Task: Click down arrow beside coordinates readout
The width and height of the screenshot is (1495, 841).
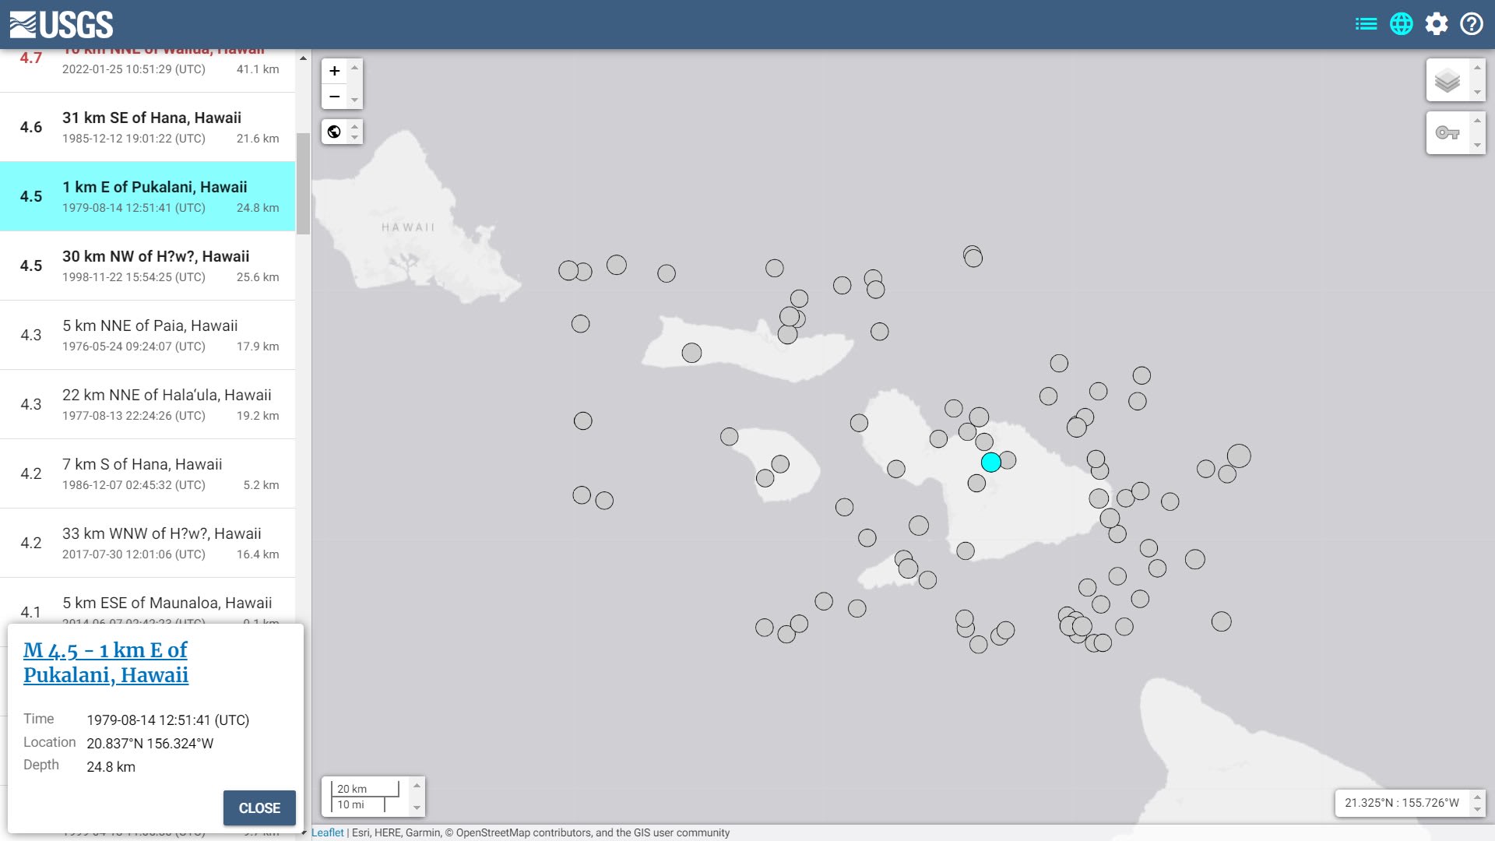Action: 1477,810
